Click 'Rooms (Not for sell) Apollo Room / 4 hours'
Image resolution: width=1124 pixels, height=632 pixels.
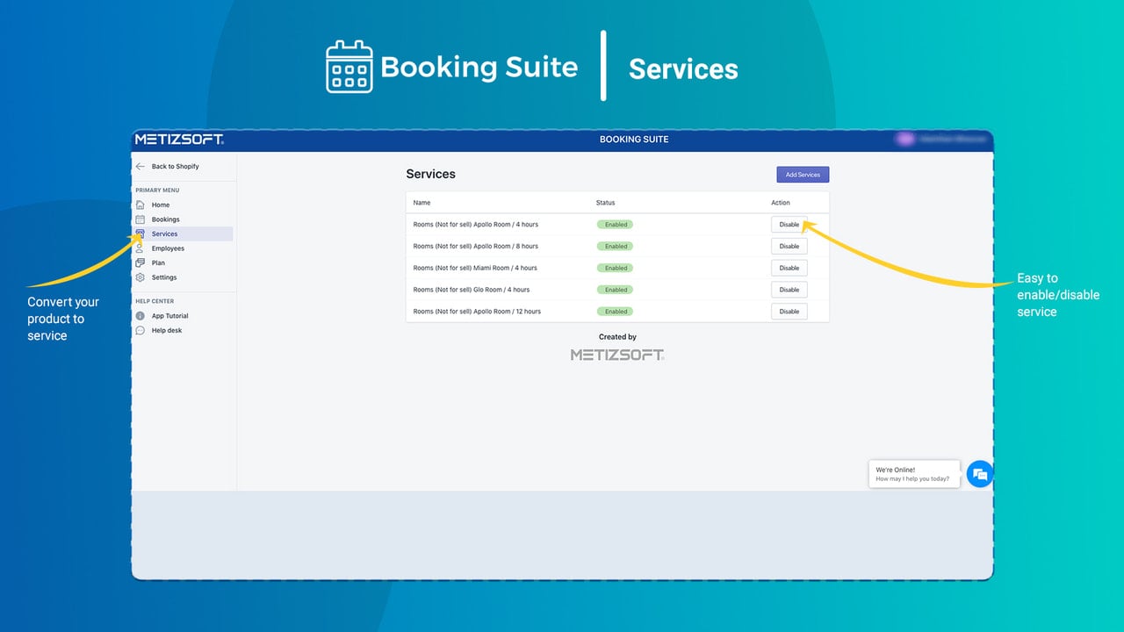(x=476, y=225)
